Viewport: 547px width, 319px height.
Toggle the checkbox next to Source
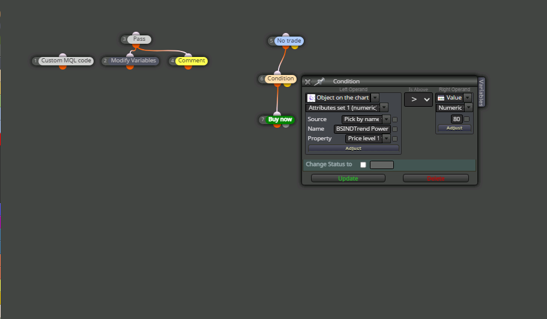[395, 119]
